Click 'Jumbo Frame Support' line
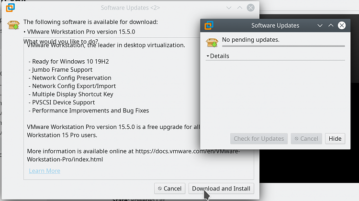The image size is (359, 201). (60, 69)
